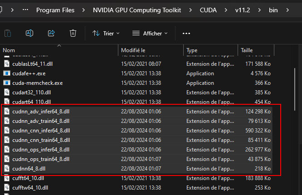This screenshot has height=195, width=302.
Task: Open the Afficher view dropdown
Action: point(150,33)
